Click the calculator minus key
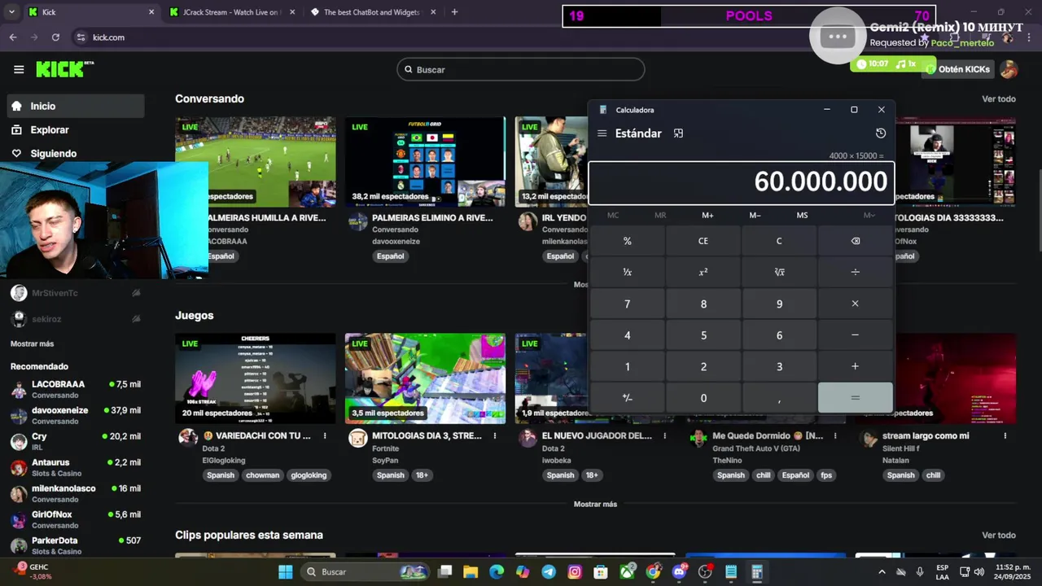The width and height of the screenshot is (1042, 586). pyautogui.click(x=855, y=335)
